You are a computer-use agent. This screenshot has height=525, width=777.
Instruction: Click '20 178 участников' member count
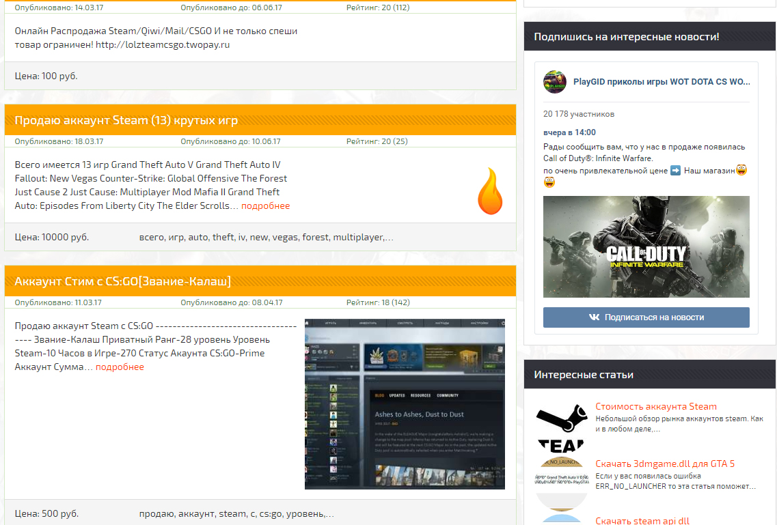(x=579, y=114)
